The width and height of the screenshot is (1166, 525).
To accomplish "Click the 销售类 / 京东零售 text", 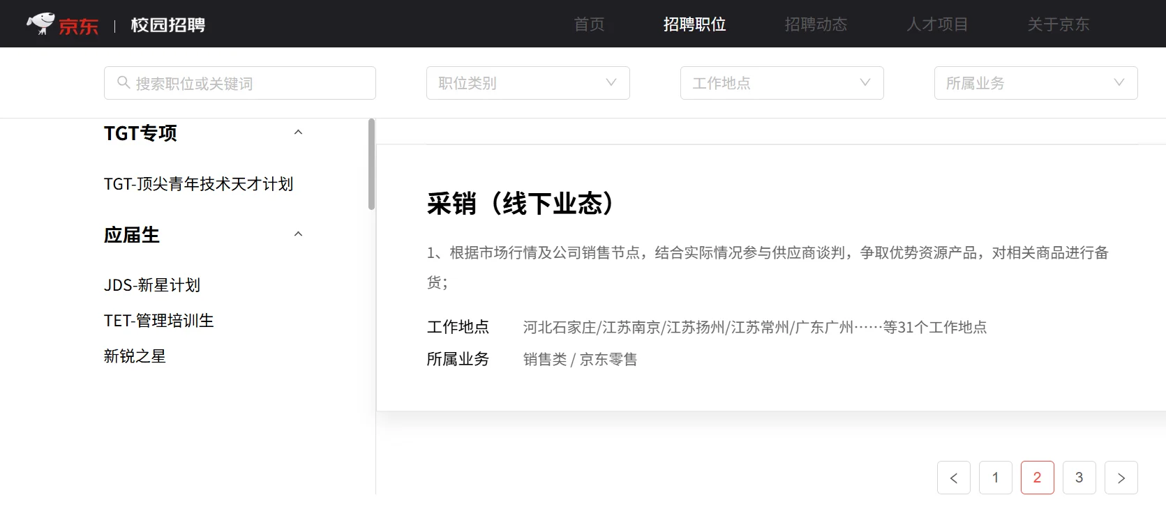I will coord(580,359).
